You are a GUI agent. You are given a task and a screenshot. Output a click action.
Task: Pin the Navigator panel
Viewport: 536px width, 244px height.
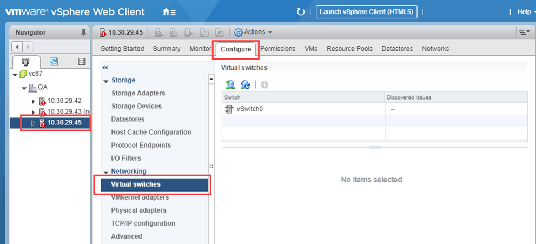point(83,32)
